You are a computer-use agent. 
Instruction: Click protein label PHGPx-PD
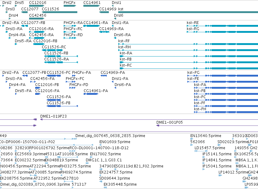[79, 85]
